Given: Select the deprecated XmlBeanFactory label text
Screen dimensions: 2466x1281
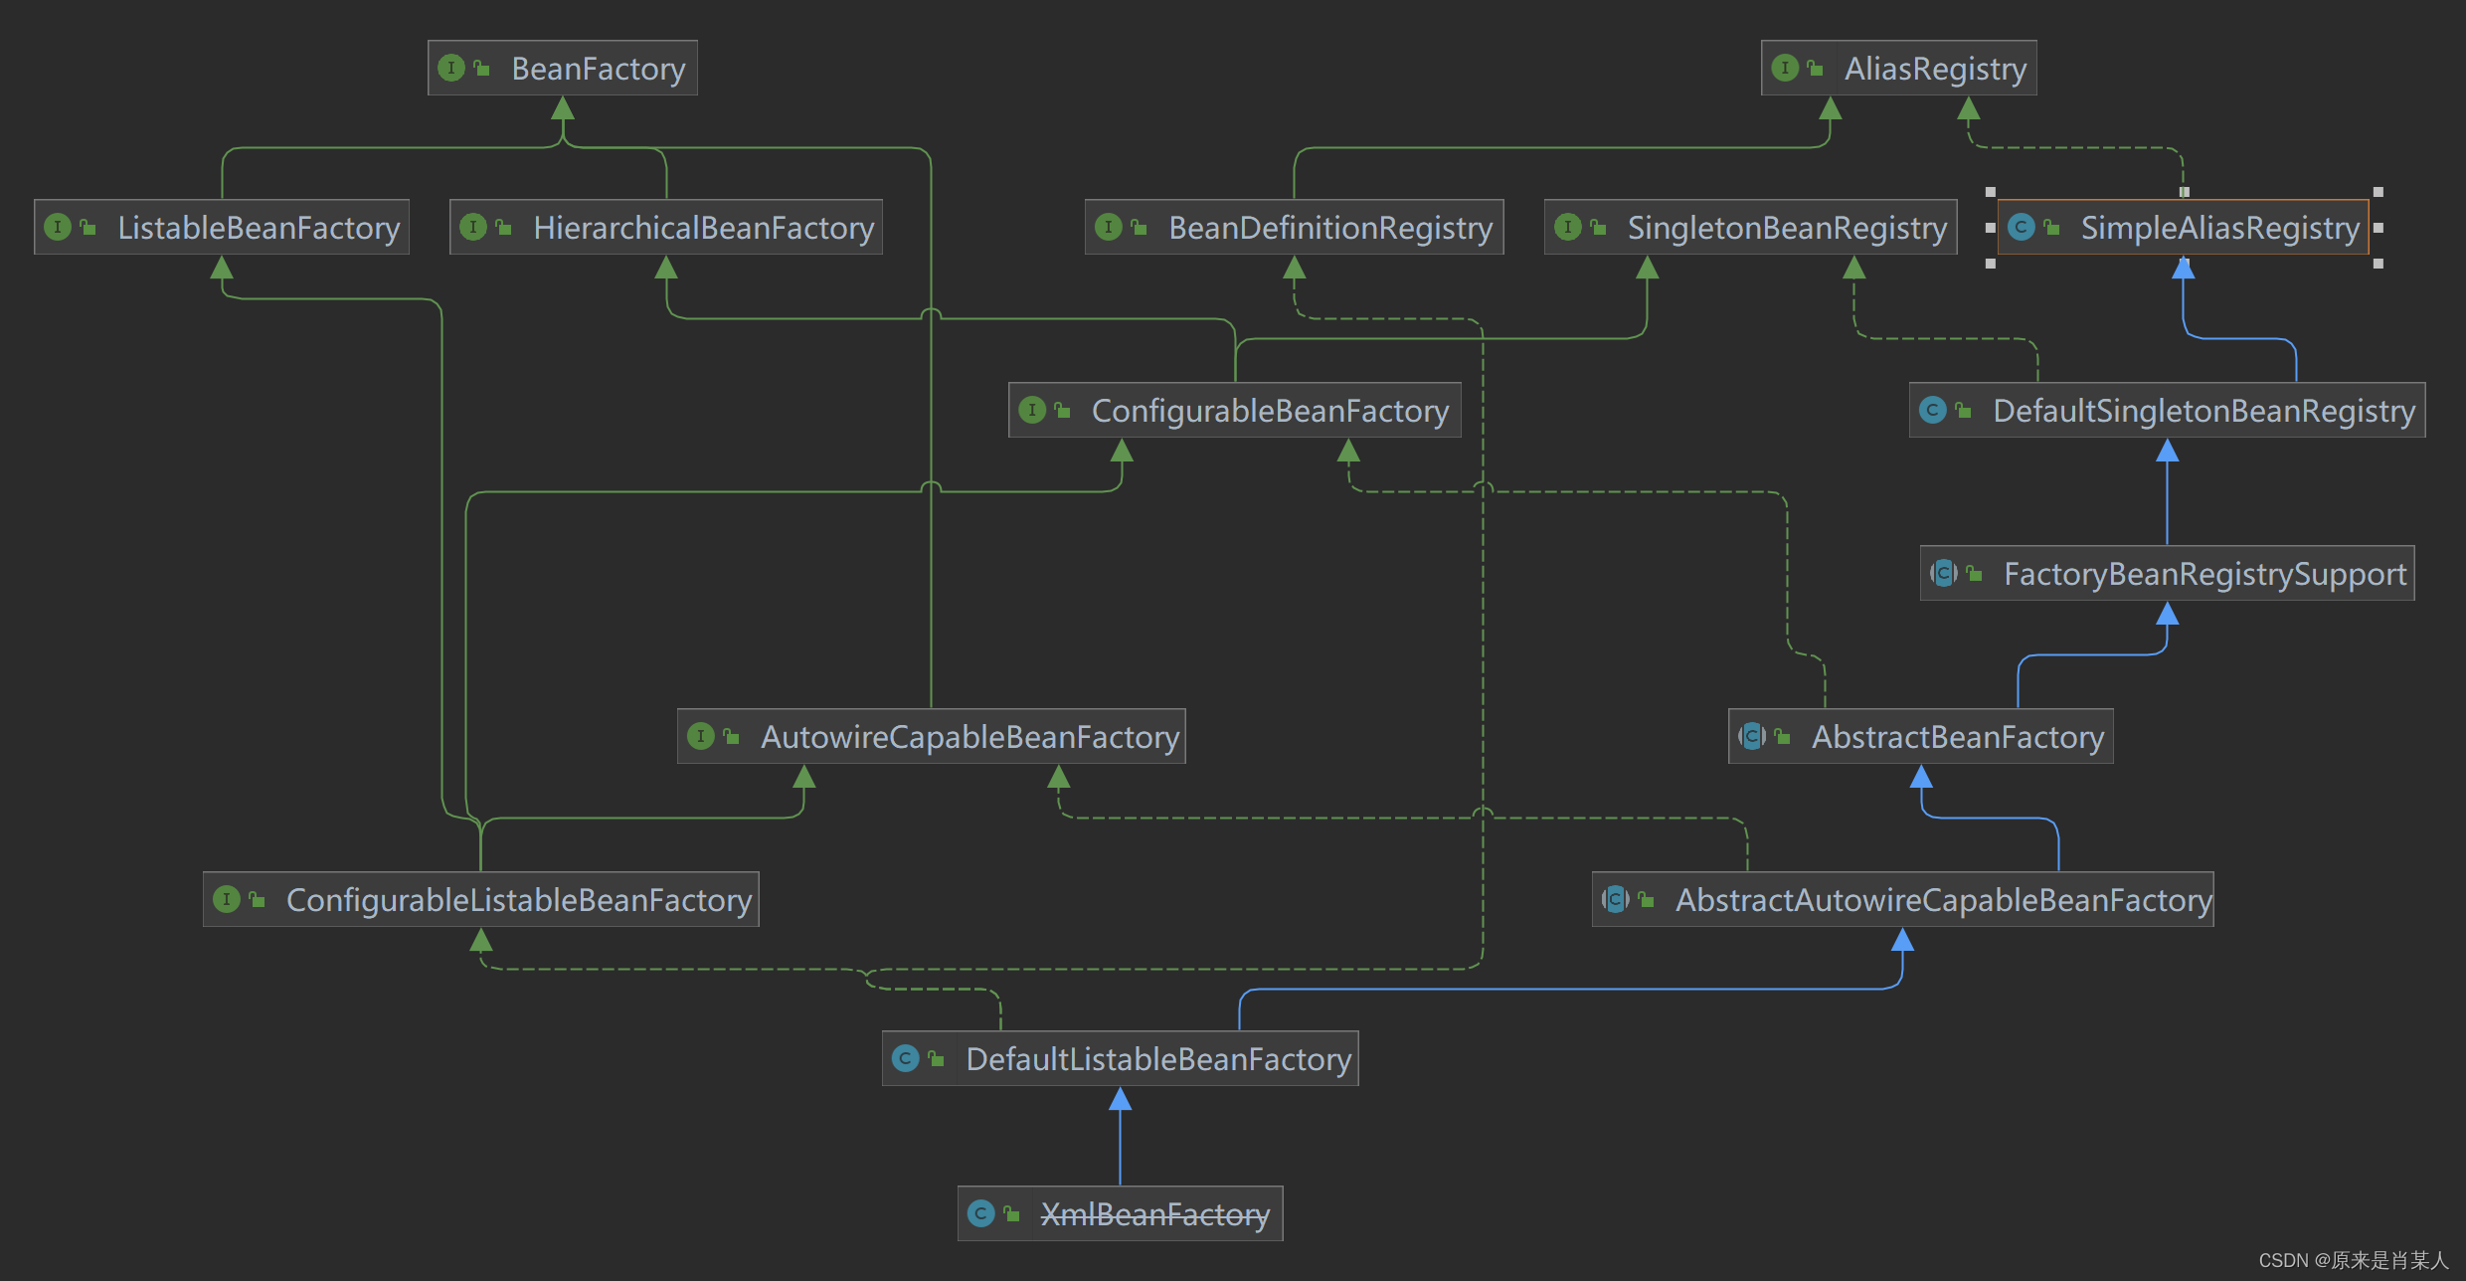Looking at the screenshot, I should [1155, 1214].
